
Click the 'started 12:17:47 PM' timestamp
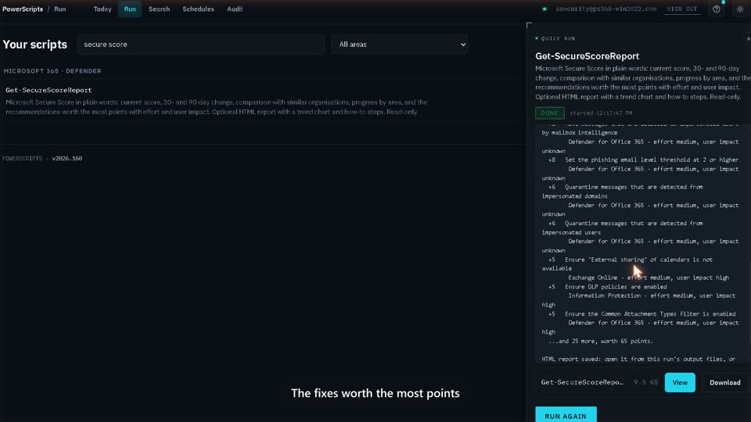coord(601,113)
